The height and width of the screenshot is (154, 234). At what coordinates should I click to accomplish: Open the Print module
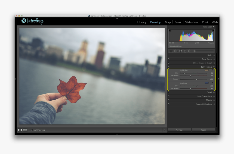click(x=205, y=22)
